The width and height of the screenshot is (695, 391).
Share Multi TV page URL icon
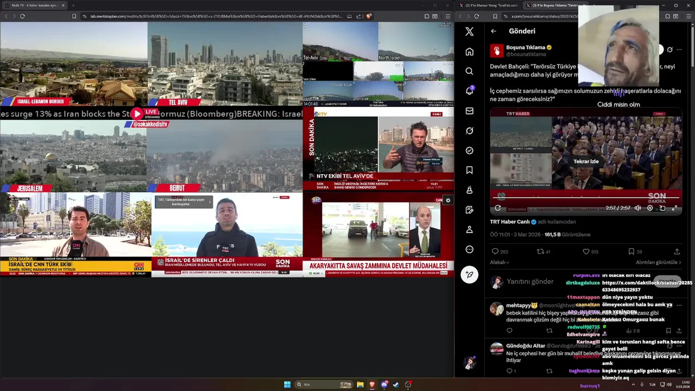(x=359, y=16)
